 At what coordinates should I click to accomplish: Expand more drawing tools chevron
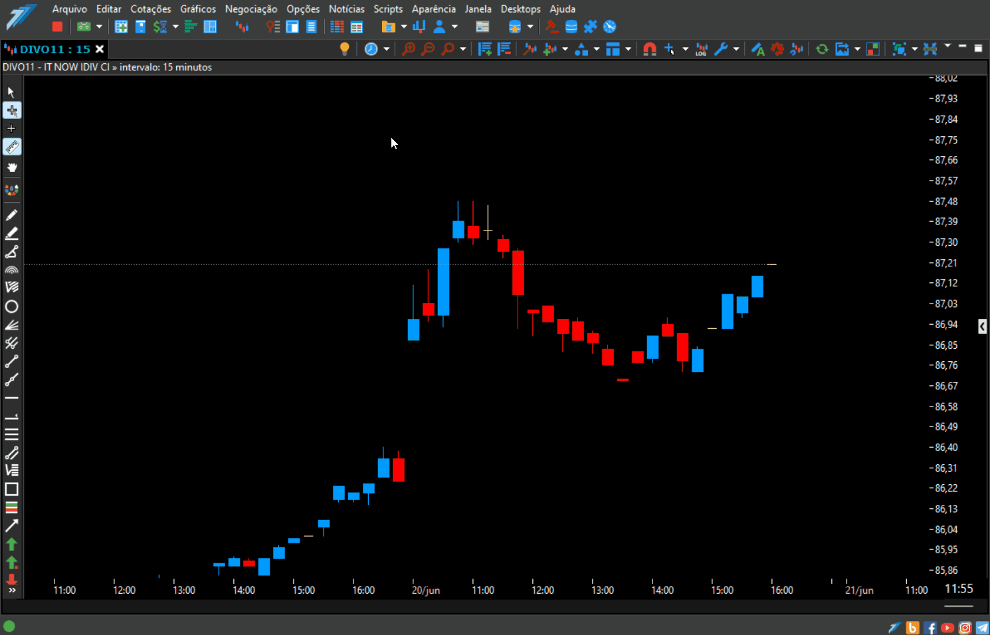(x=11, y=590)
